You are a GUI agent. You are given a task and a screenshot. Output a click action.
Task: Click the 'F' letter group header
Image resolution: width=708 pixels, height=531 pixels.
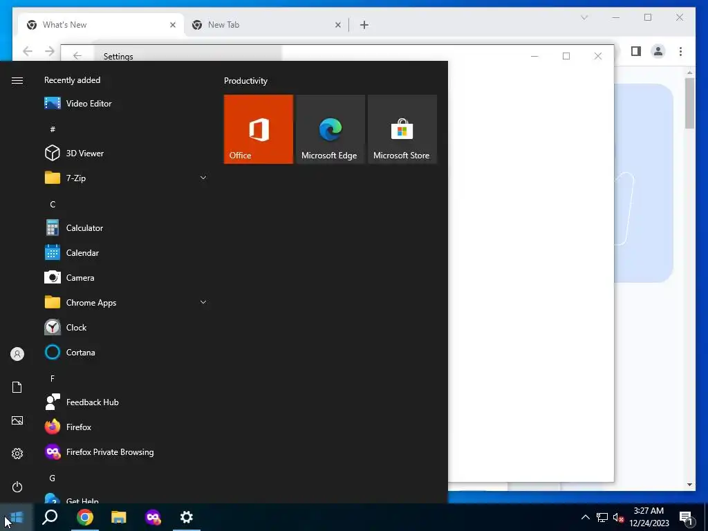coord(53,378)
